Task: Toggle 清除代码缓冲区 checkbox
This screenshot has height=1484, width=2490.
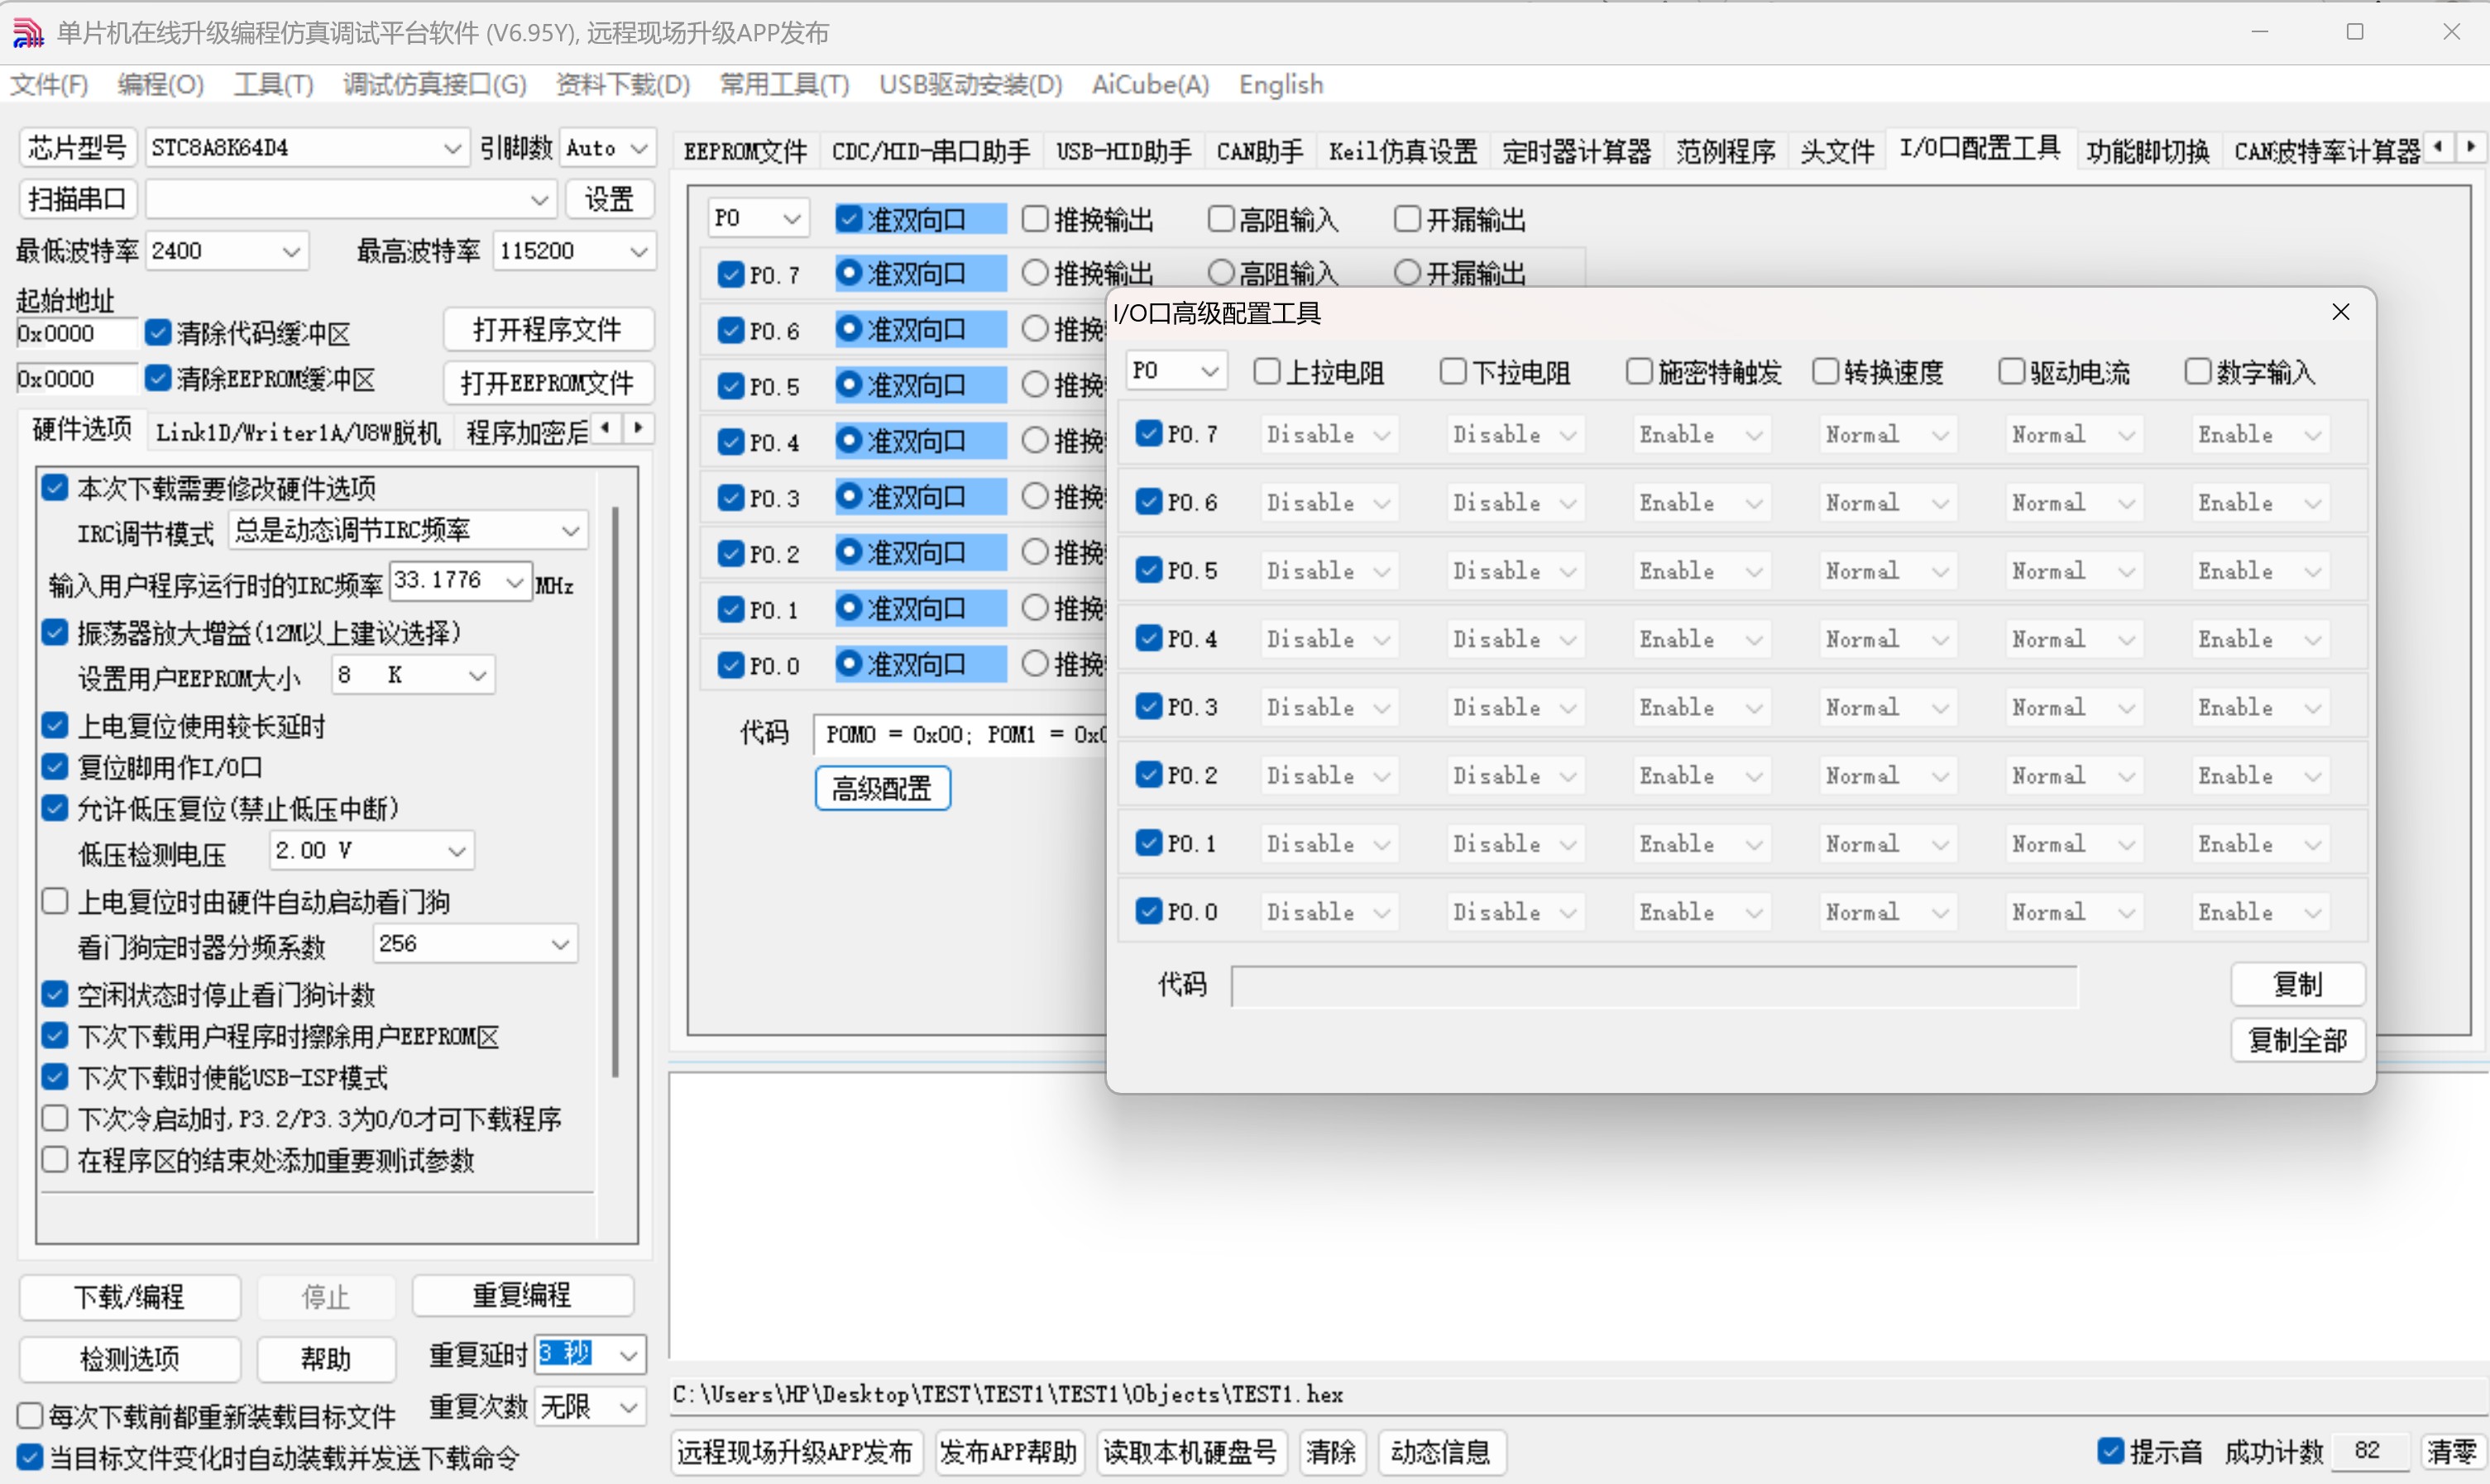Action: 158,332
